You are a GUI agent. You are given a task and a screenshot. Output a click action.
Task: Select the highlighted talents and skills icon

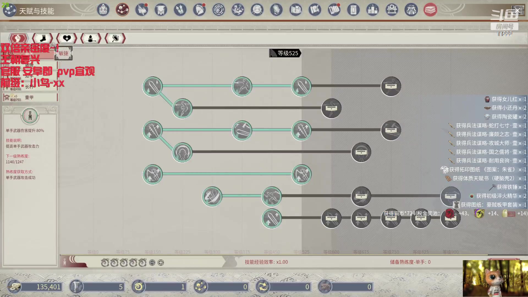click(122, 10)
